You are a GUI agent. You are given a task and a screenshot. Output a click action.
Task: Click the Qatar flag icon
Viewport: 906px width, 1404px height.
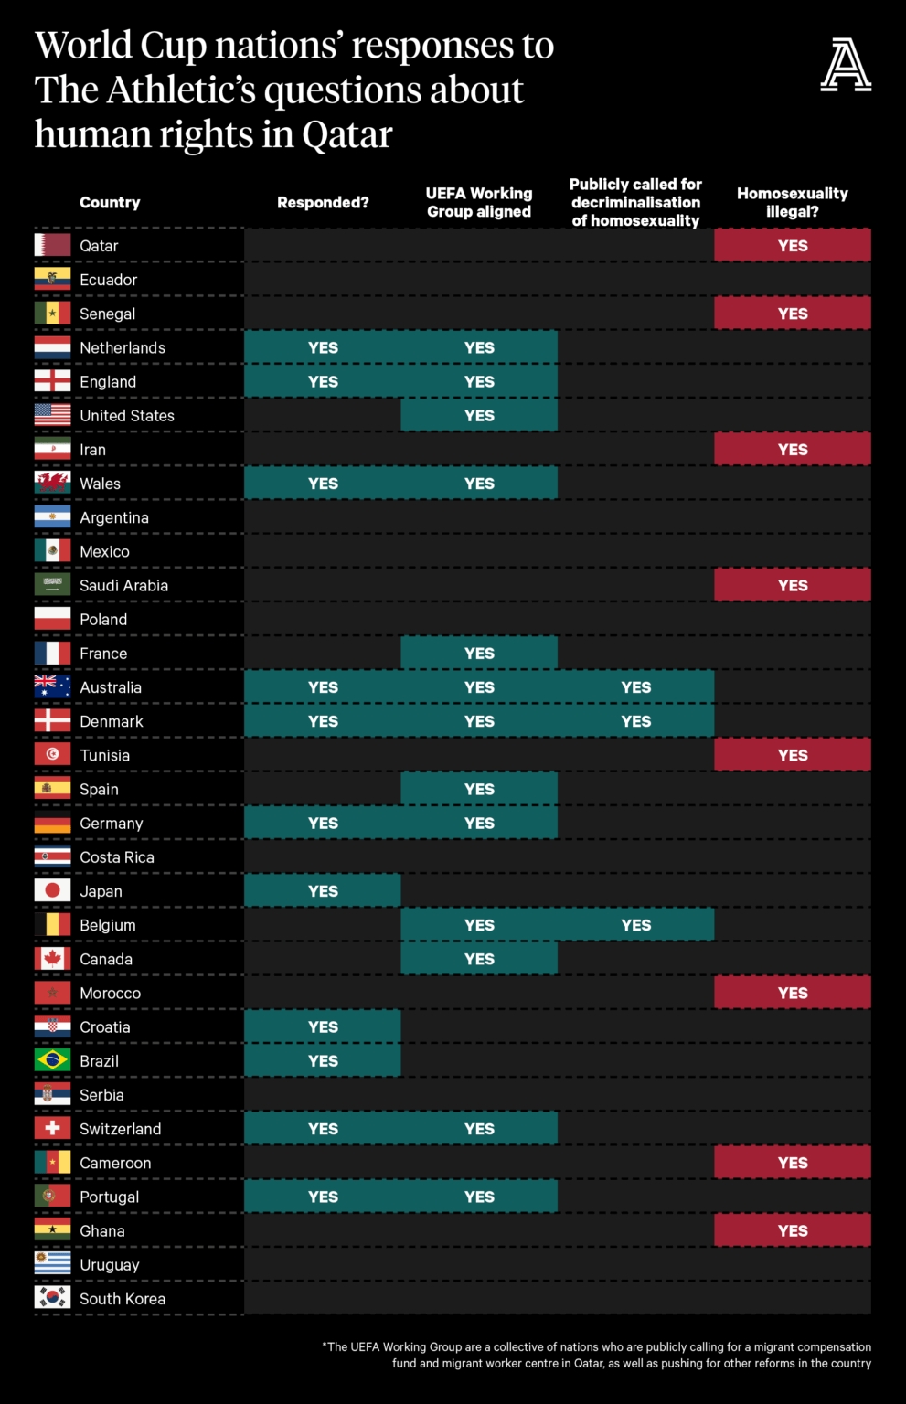pos(52,245)
